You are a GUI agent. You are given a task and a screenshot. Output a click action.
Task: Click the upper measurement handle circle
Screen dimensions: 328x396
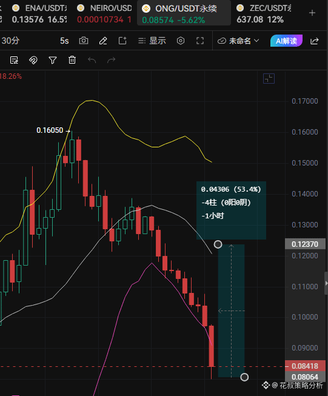pos(218,244)
